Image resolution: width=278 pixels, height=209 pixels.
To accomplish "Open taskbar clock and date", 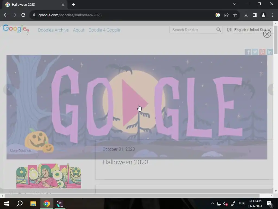I will point(255,204).
